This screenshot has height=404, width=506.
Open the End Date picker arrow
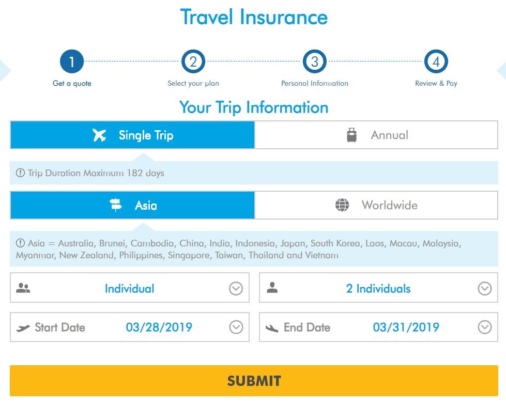point(484,327)
